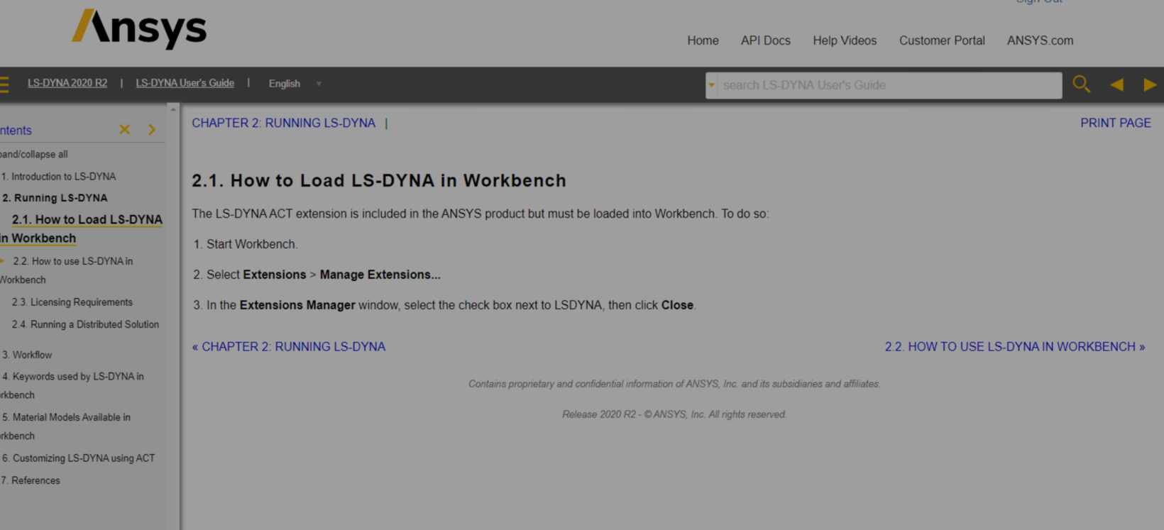Open the English language dropdown
Screen dimensions: 1164x530
coord(295,84)
